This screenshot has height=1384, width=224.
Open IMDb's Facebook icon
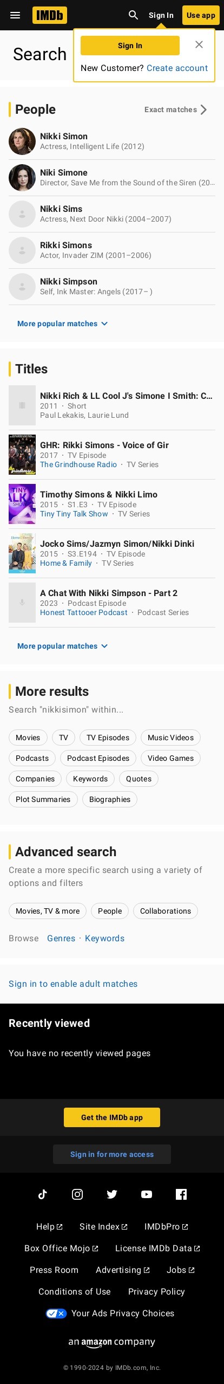click(x=181, y=1194)
